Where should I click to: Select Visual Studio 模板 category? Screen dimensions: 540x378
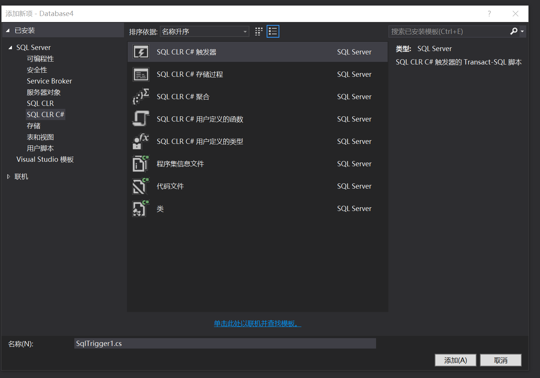45,160
